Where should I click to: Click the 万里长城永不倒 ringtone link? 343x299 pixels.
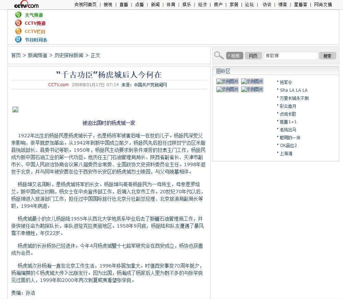coord(294,98)
